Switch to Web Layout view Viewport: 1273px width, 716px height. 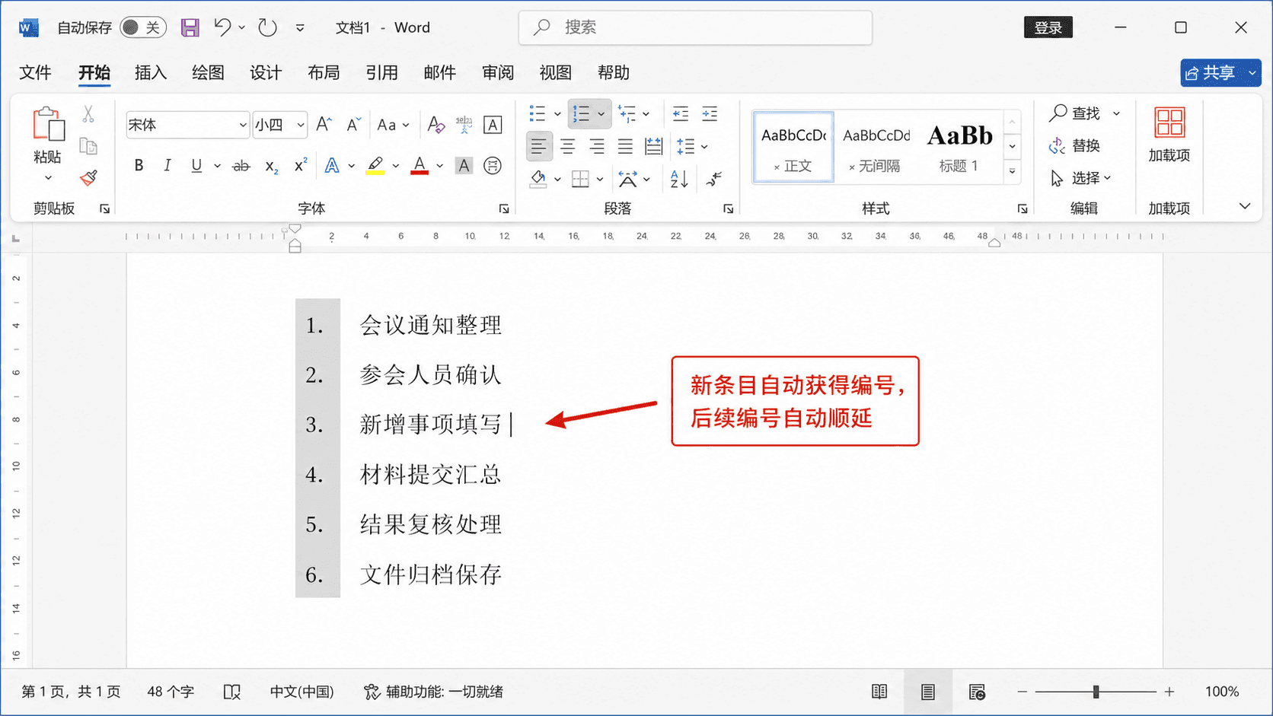(977, 692)
